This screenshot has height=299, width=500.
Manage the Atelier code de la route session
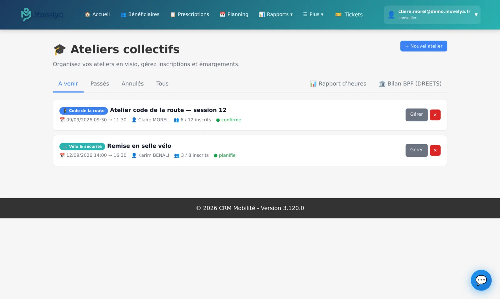[x=417, y=115]
